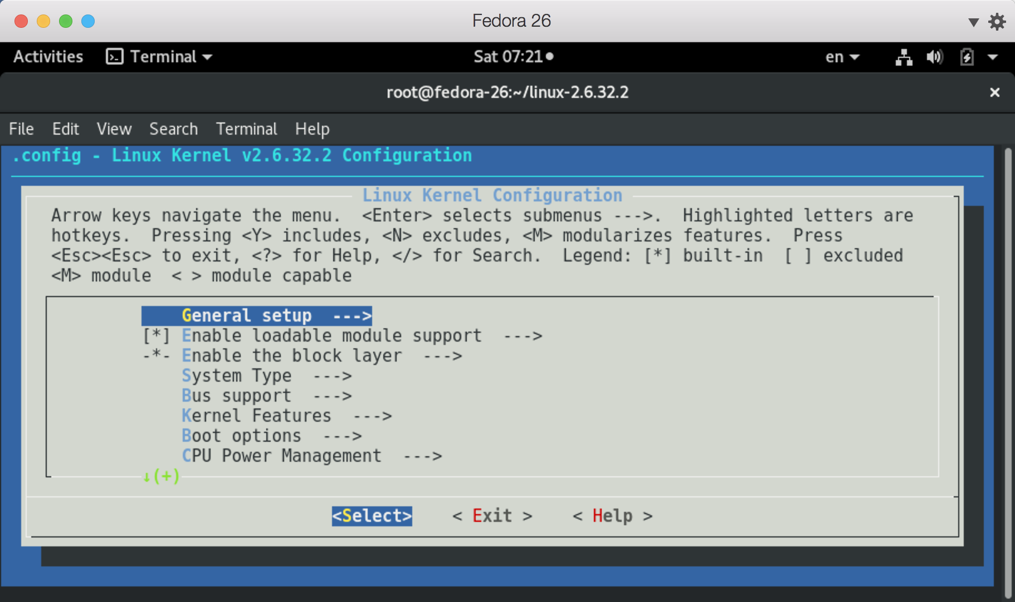1015x602 pixels.
Task: Select the General setup entry
Action: (x=257, y=316)
